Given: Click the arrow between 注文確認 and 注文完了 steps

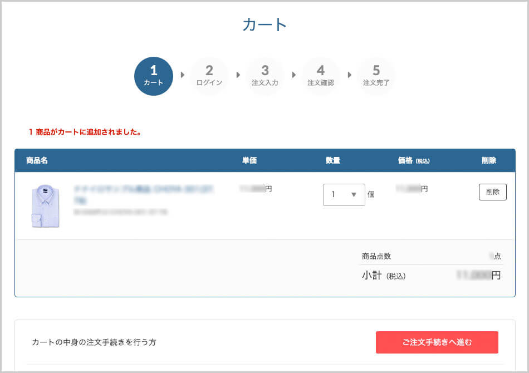Looking at the screenshot, I should 349,75.
